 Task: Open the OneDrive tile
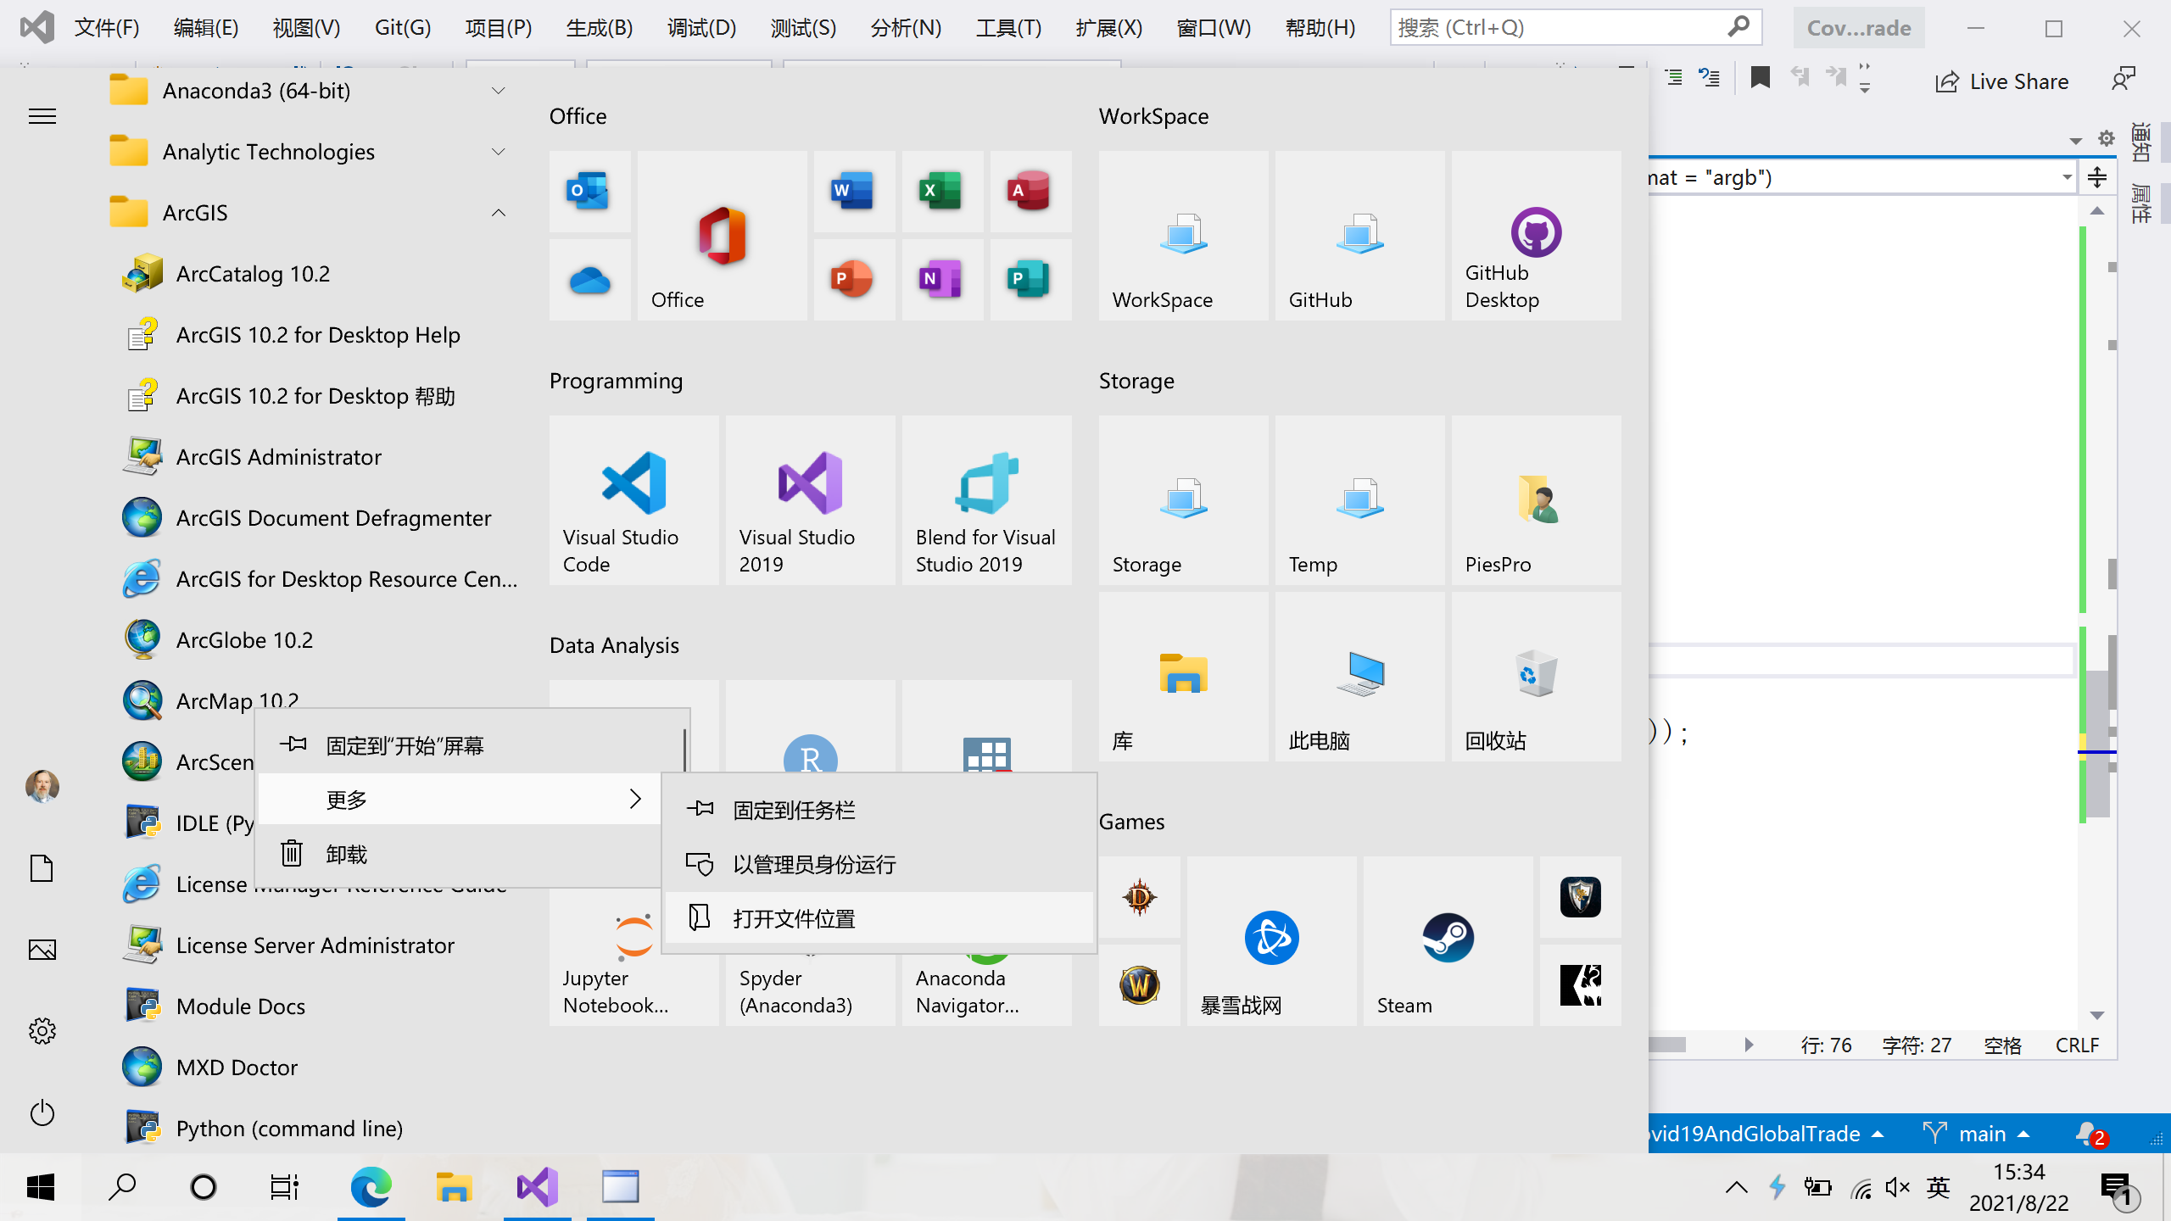589,280
